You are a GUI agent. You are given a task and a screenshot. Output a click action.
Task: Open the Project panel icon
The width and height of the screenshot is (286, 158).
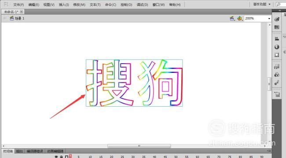pos(277,94)
